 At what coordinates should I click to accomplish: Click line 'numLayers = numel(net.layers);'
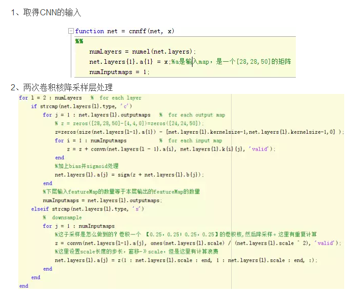tap(143, 52)
